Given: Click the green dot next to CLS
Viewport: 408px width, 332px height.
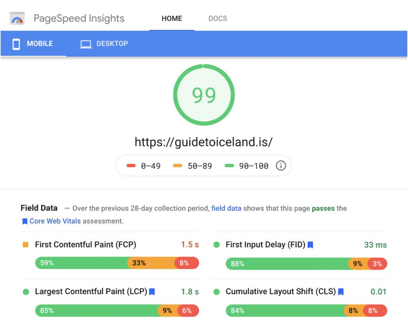Looking at the screenshot, I should pyautogui.click(x=216, y=292).
